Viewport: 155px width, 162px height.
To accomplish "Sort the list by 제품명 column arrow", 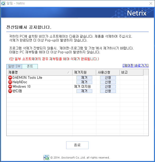I will 69,72.
